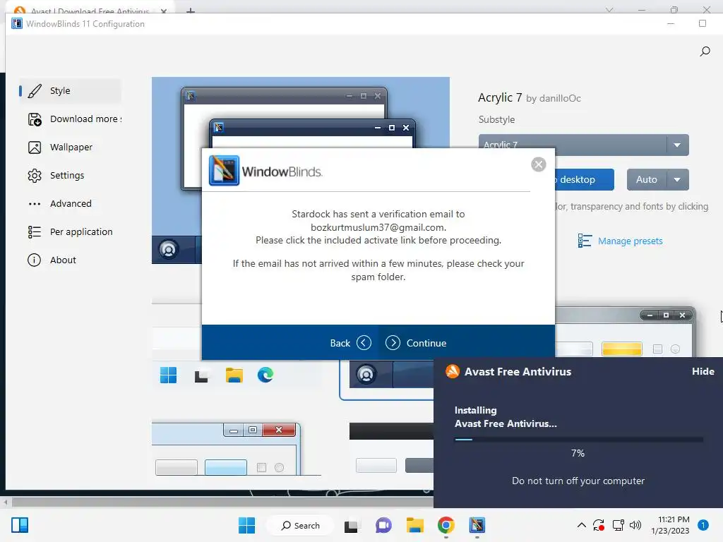Open the Auto mode dropdown arrow
Screen dimensions: 723x542
[x=677, y=180]
